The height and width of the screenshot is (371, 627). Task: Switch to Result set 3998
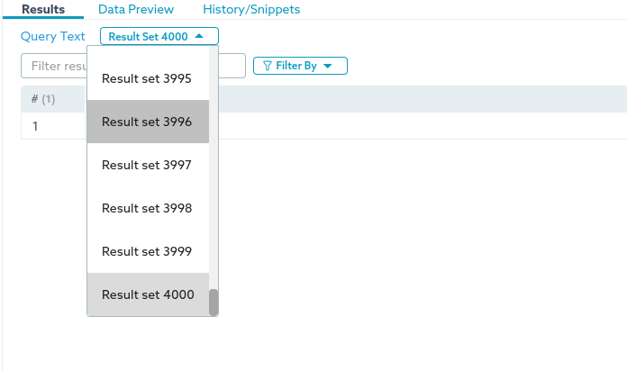click(x=147, y=208)
